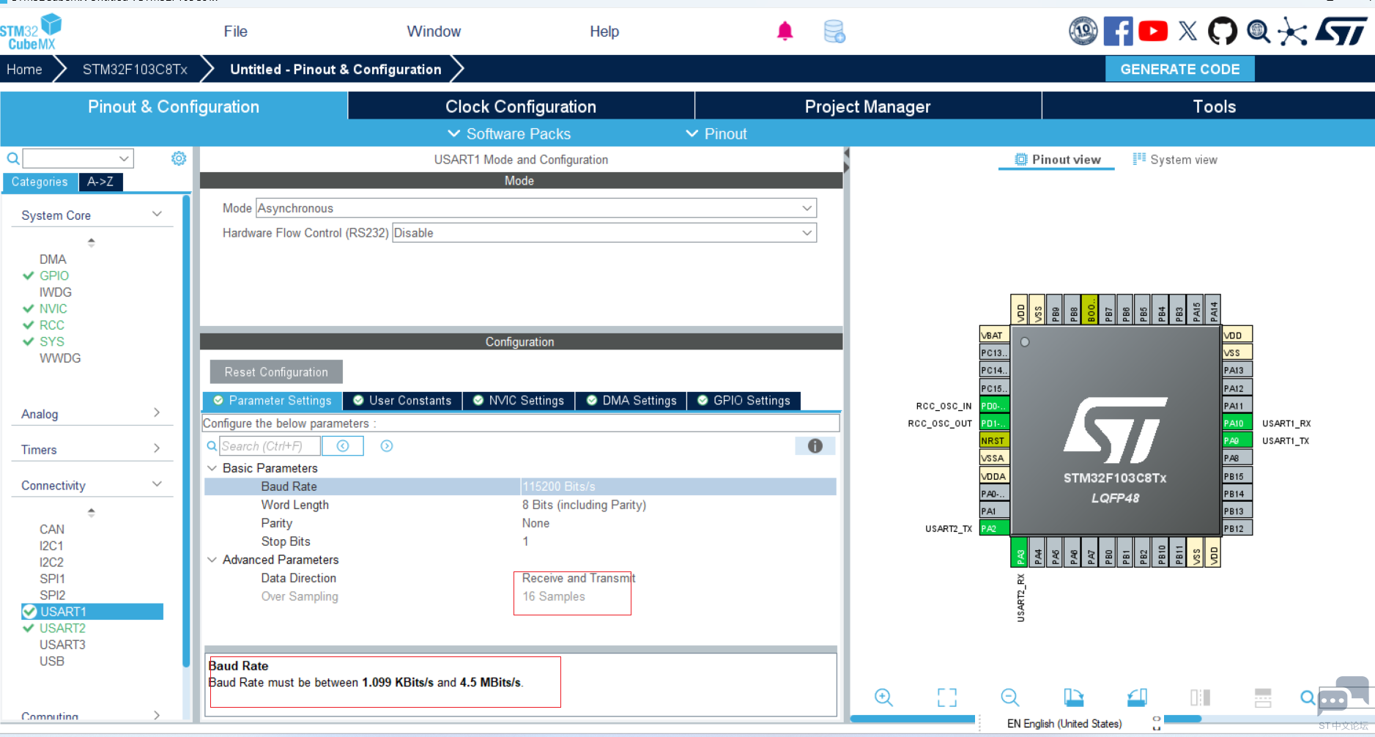Open the ST logo icon

(1341, 32)
